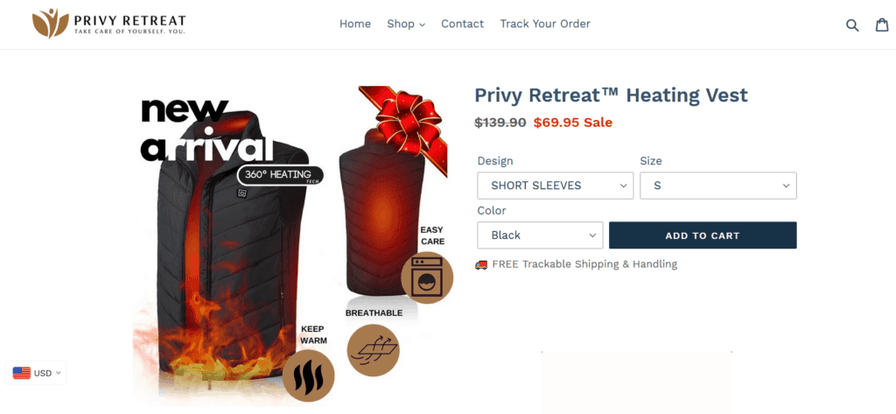896x414 pixels.
Task: Expand the USD currency selector
Action: (36, 373)
